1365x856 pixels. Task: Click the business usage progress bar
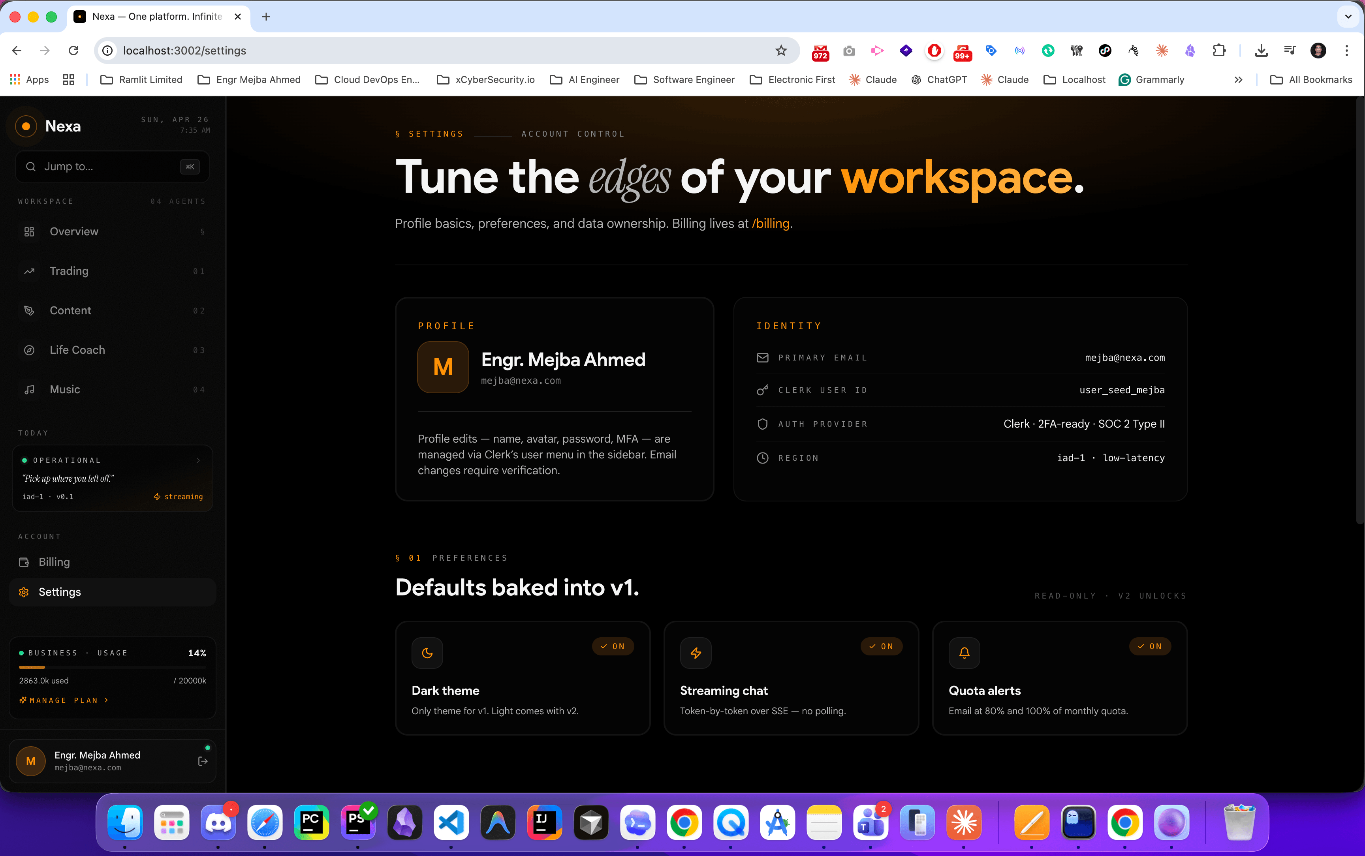click(113, 668)
